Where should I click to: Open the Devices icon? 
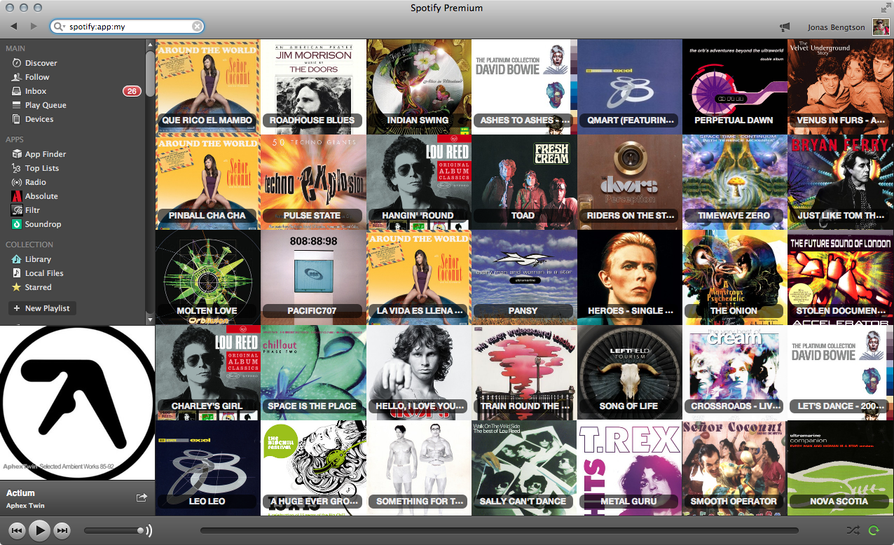17,119
